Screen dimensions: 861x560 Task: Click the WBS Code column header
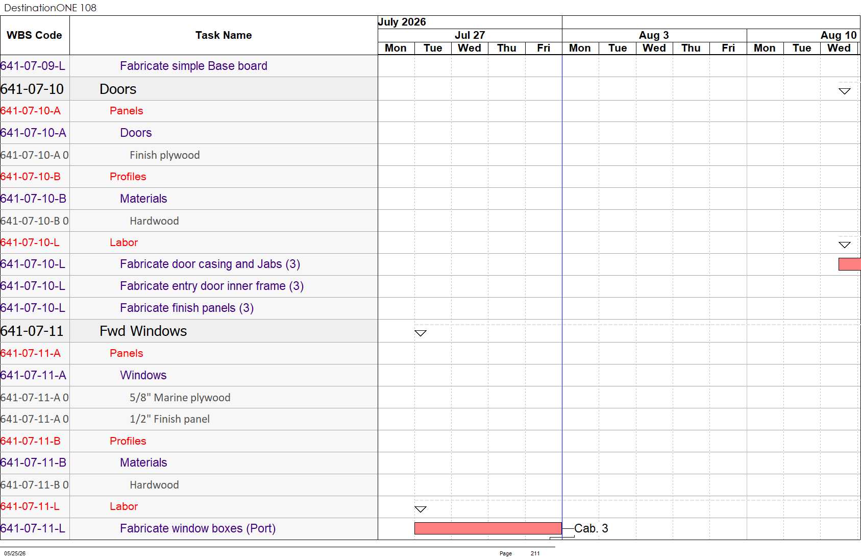point(34,35)
